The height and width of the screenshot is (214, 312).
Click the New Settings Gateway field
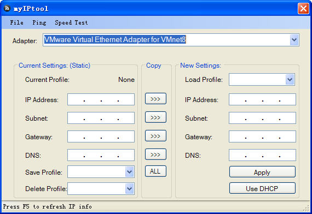coord(262,136)
